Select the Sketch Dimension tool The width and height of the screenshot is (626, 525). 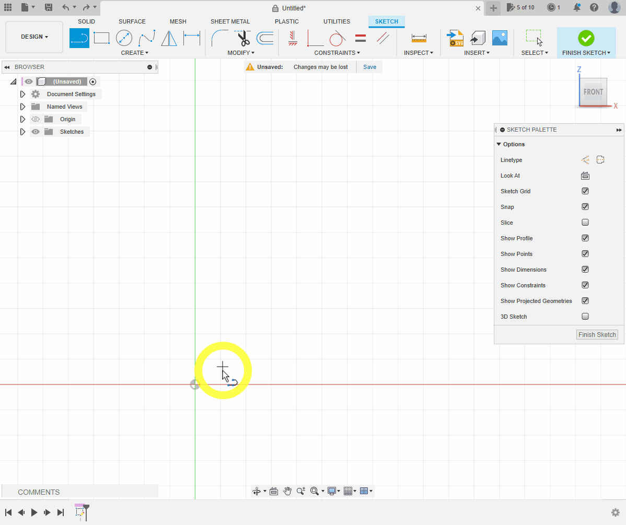coord(192,38)
